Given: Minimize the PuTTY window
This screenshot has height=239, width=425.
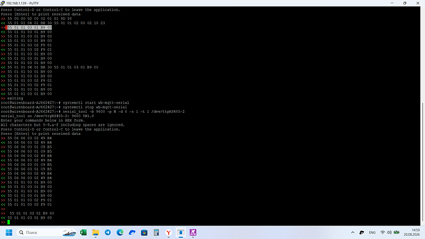Looking at the screenshot, I should pos(392,3).
